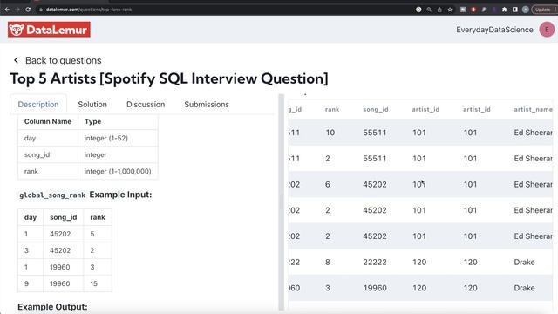The width and height of the screenshot is (558, 314).
Task: Click song_id 22222 in the results
Action: 375,262
